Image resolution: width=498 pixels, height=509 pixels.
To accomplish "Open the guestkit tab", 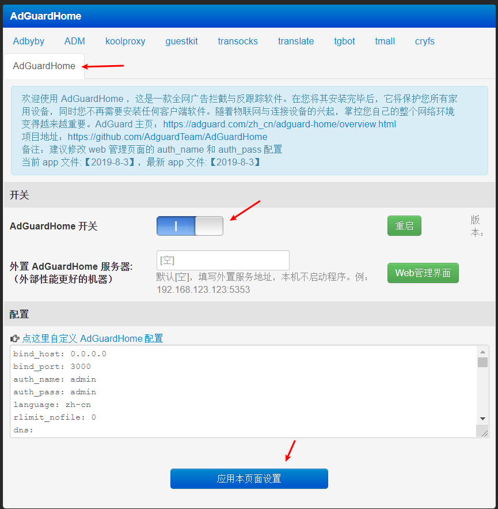I will point(181,41).
